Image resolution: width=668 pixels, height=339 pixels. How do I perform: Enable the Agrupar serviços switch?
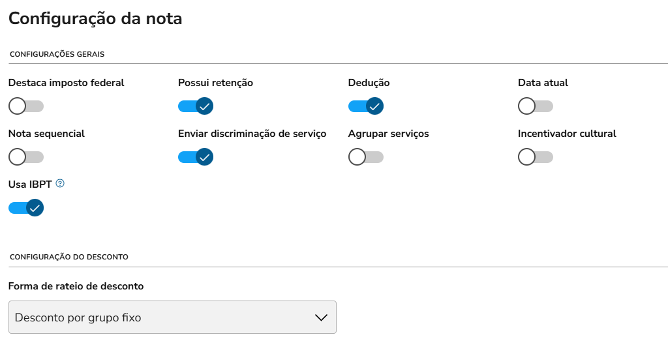366,156
